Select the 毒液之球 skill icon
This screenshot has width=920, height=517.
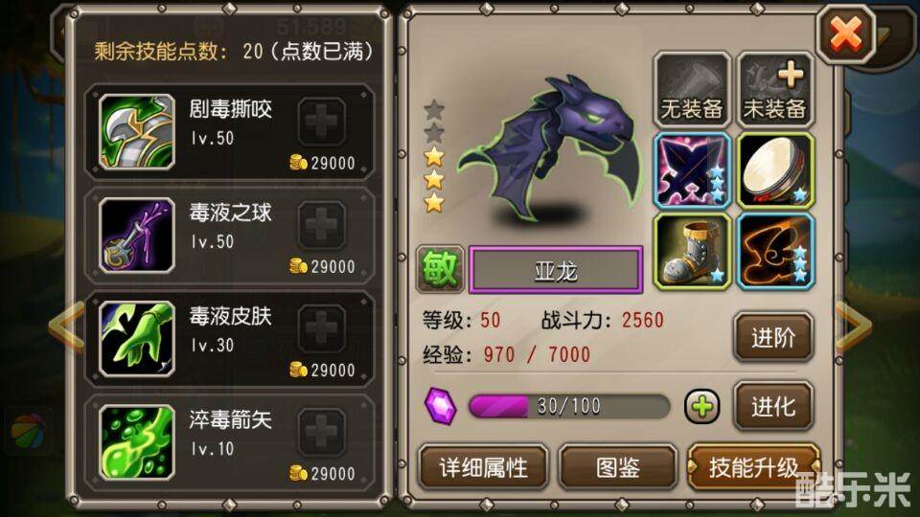pos(137,236)
